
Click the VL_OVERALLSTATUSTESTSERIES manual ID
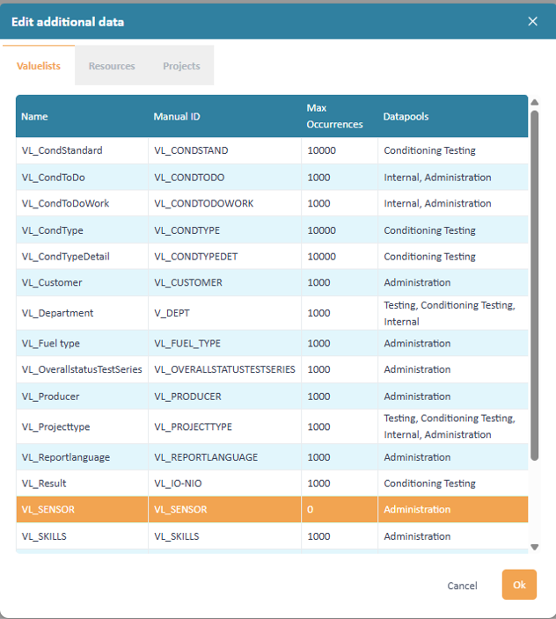click(x=224, y=369)
